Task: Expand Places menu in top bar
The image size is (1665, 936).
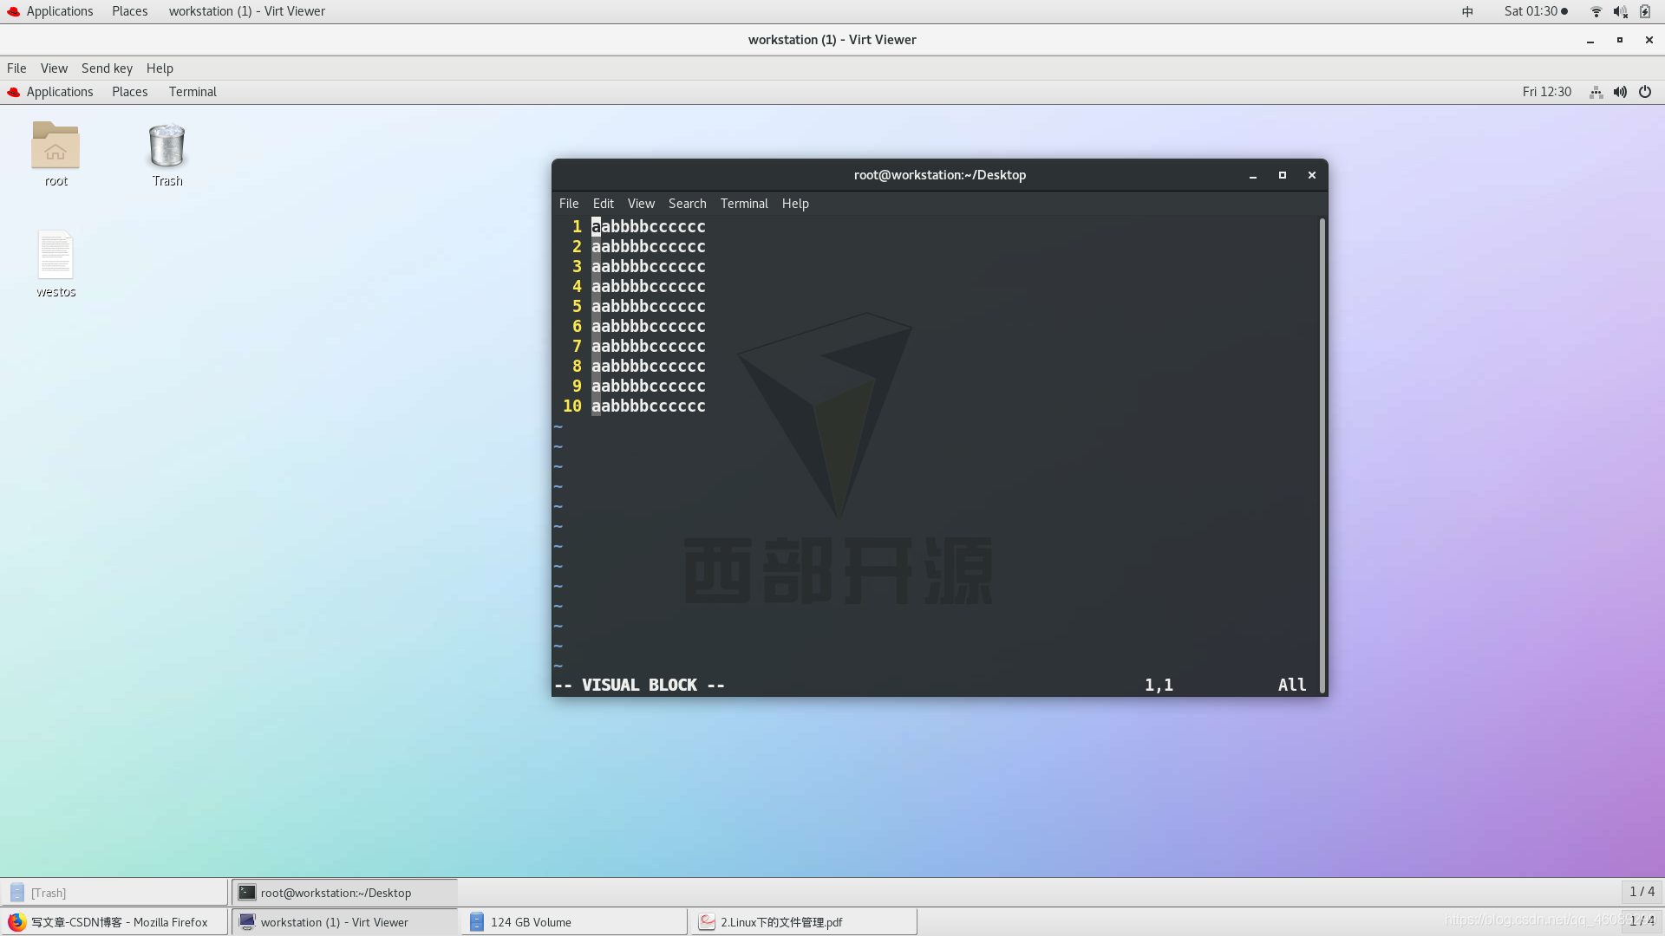Action: click(x=129, y=11)
